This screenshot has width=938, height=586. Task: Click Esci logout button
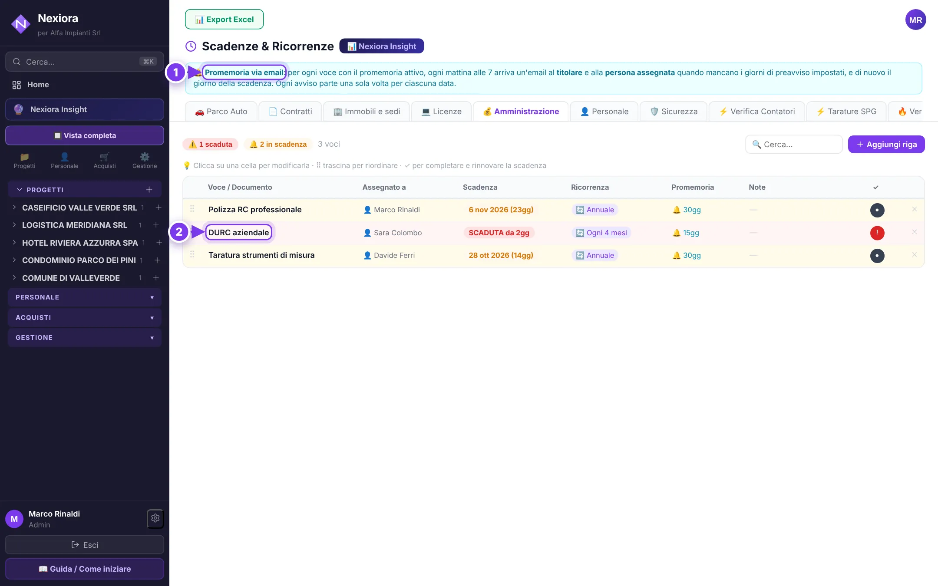pyautogui.click(x=85, y=545)
